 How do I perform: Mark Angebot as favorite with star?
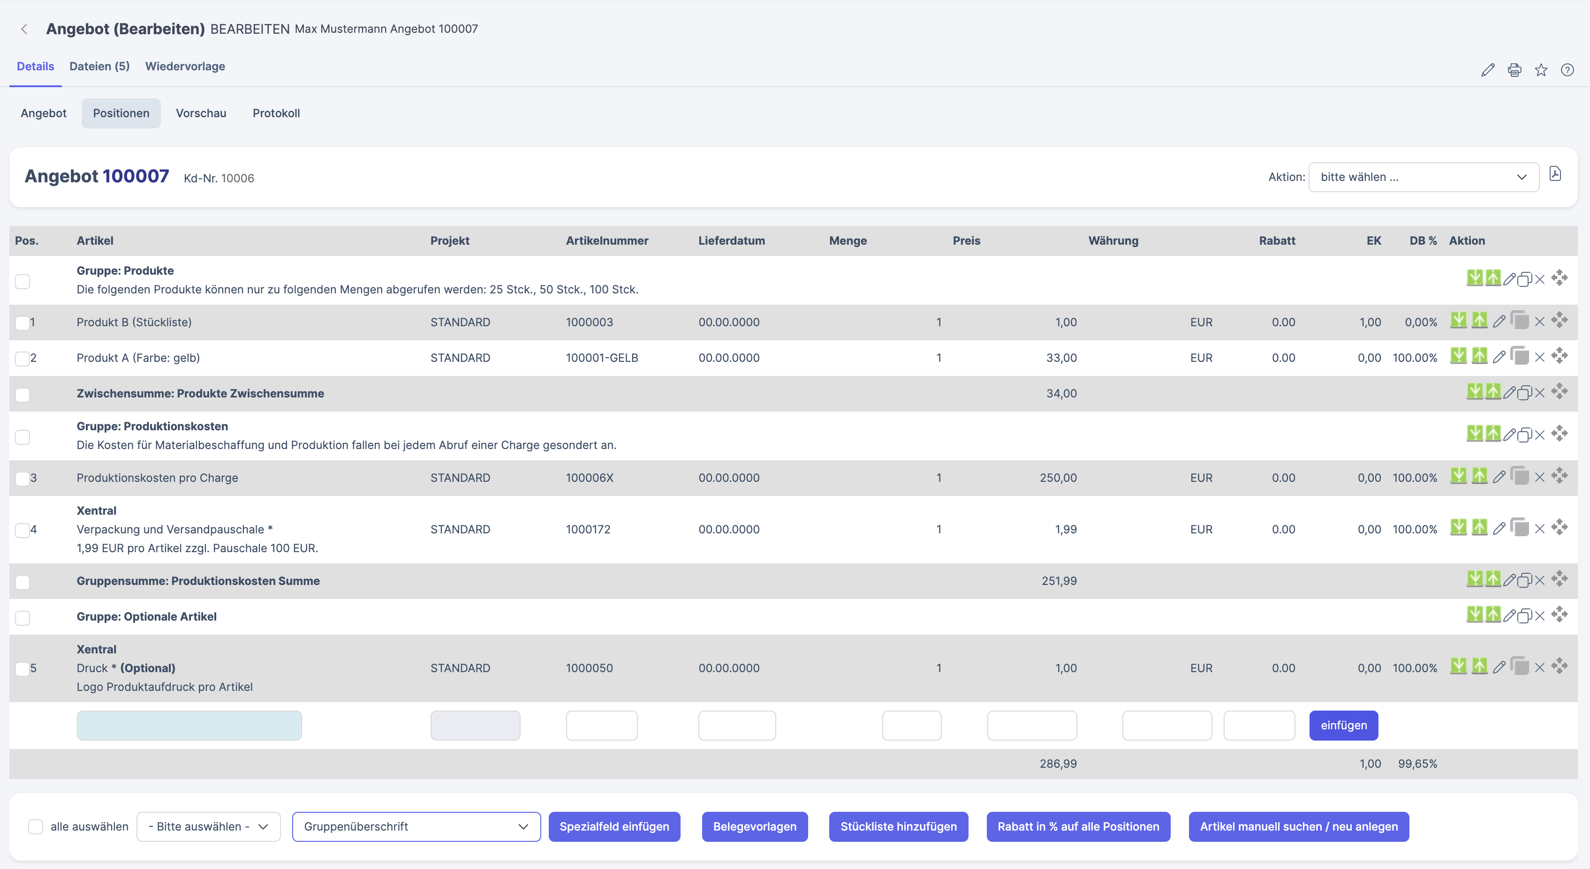click(x=1541, y=70)
